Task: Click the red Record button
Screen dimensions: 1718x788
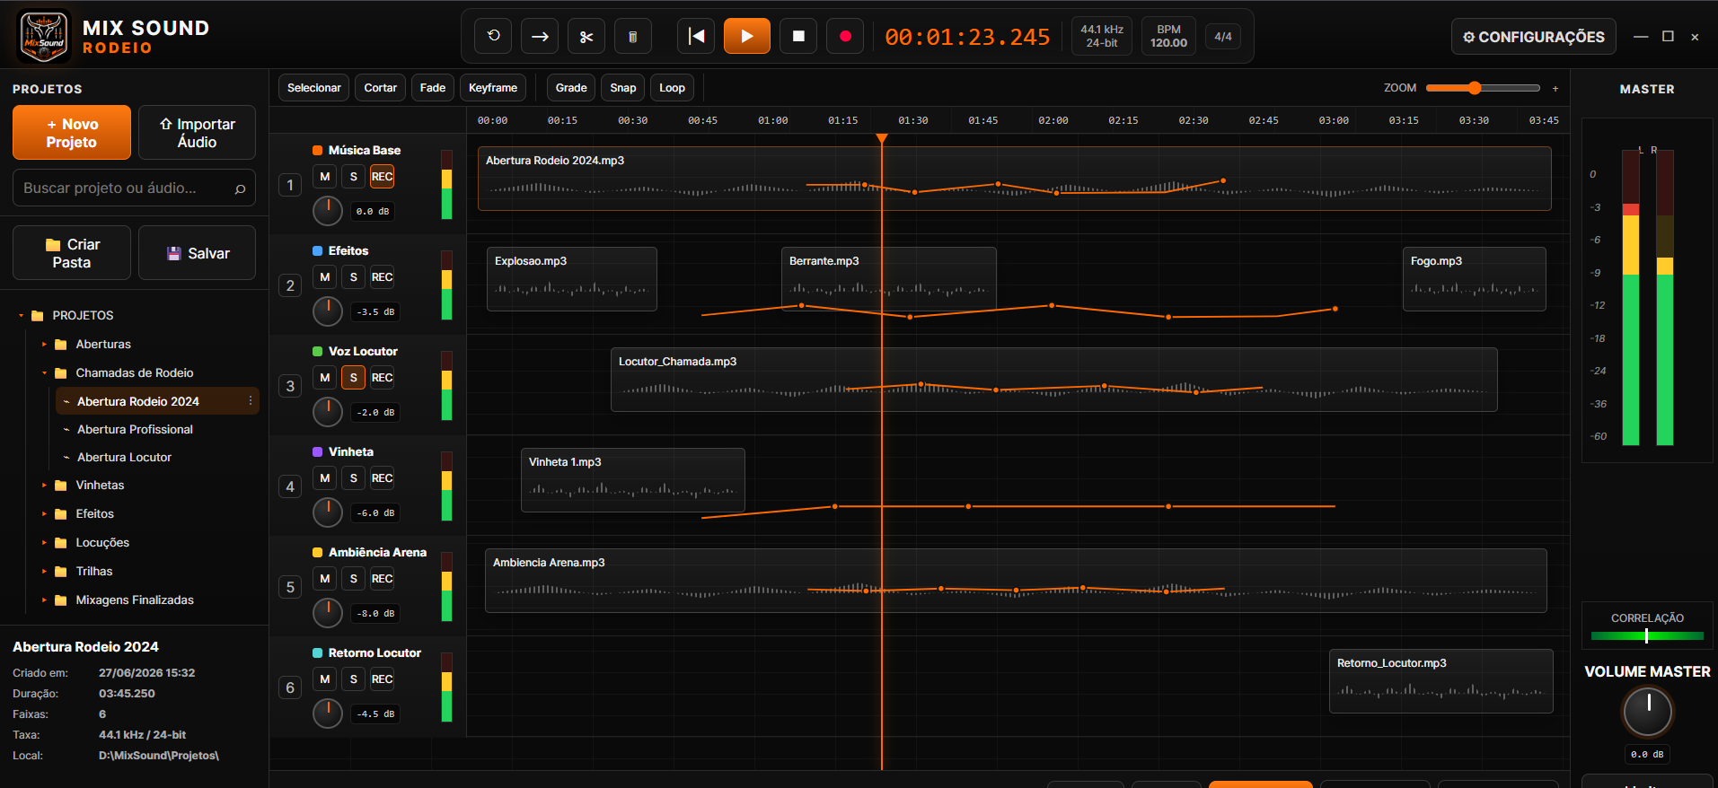Action: tap(845, 36)
